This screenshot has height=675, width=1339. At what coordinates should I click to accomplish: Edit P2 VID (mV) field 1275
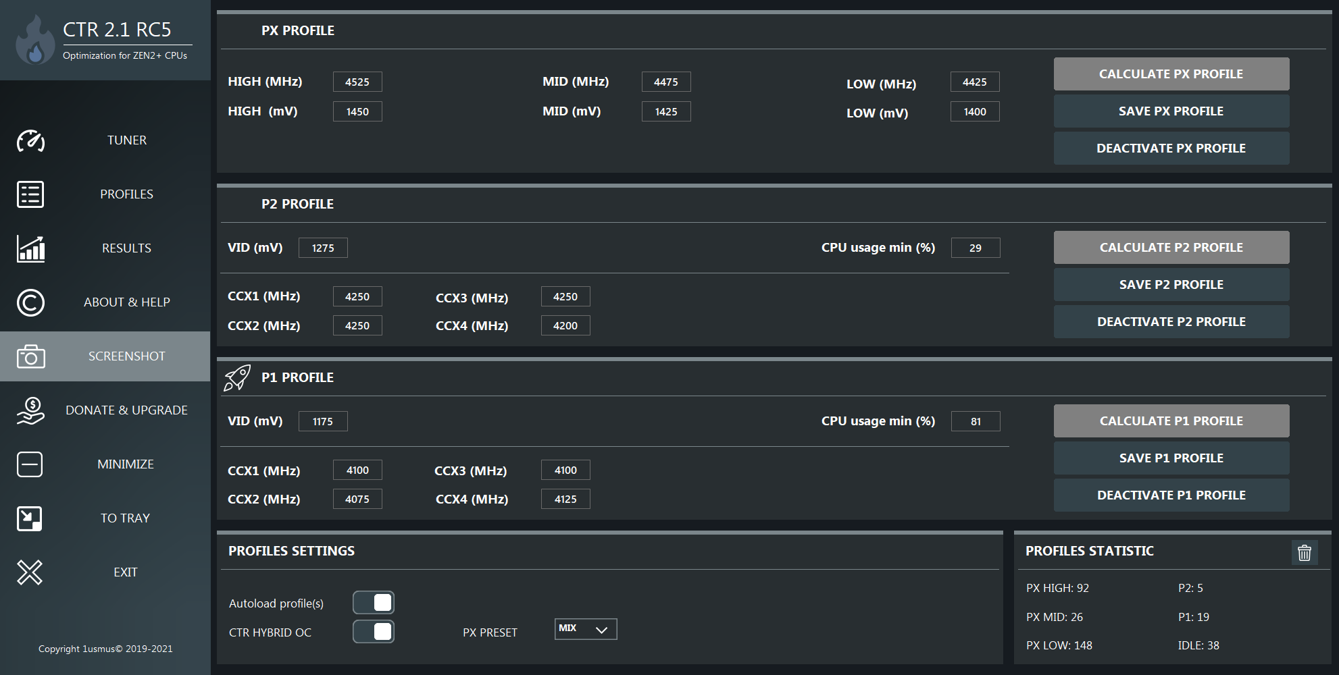tap(323, 248)
